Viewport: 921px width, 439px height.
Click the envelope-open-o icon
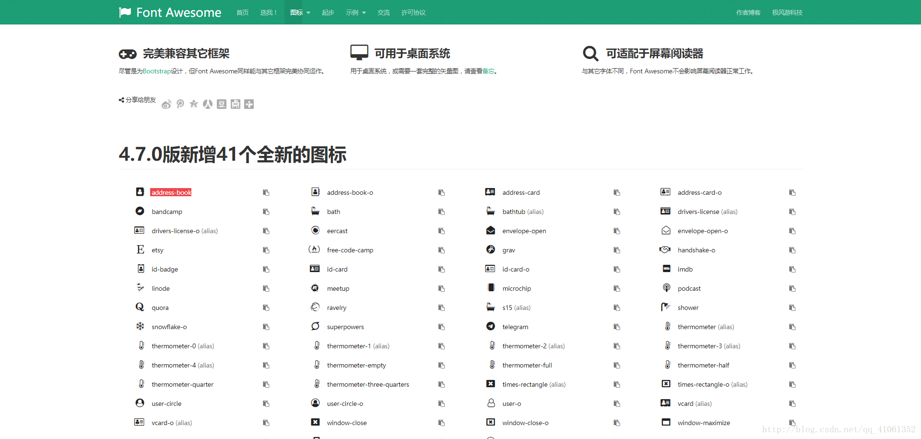tap(666, 230)
